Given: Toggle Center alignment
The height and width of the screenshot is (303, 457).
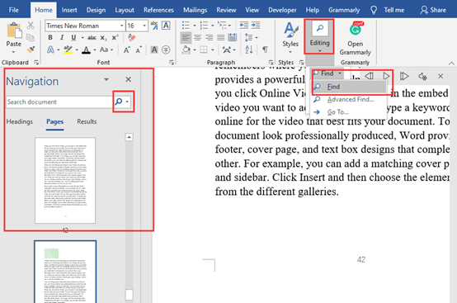Looking at the screenshot, I should pyautogui.click(x=198, y=38).
